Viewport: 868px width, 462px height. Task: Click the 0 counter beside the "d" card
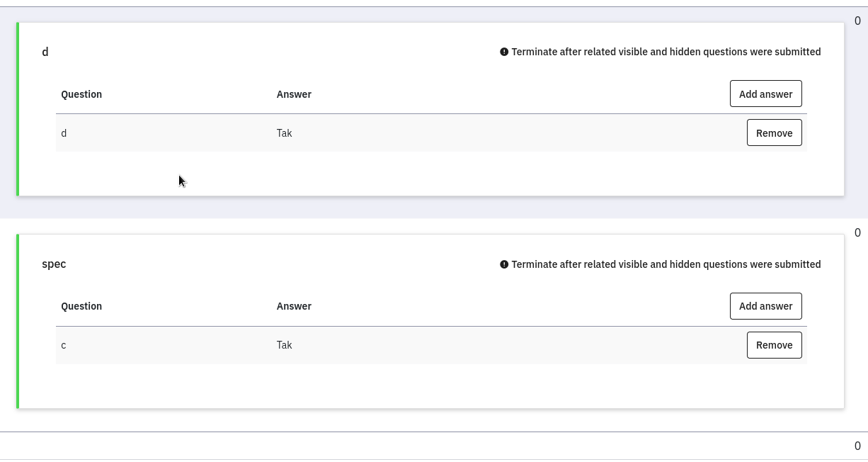857,21
